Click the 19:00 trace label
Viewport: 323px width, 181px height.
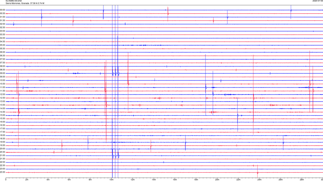(3, 142)
